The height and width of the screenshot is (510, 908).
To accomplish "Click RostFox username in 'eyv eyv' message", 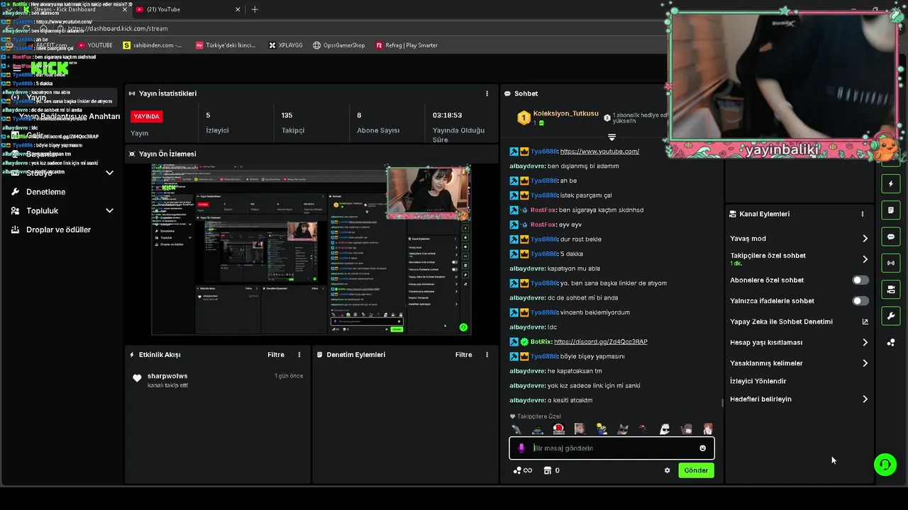I will [543, 225].
